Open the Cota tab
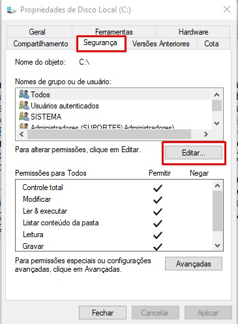The width and height of the screenshot is (238, 324). coord(211,44)
